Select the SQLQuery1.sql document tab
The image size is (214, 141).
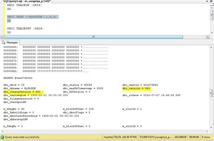[27, 1]
